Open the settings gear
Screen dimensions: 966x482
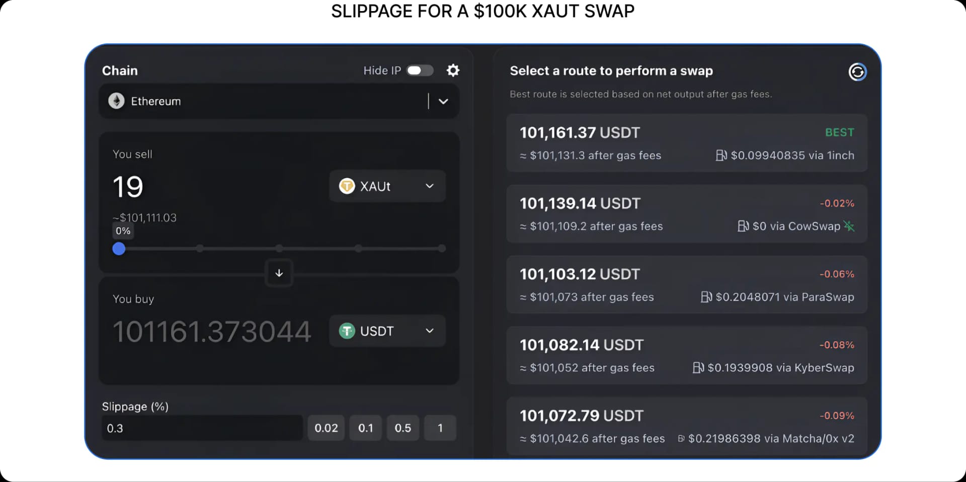coord(453,70)
